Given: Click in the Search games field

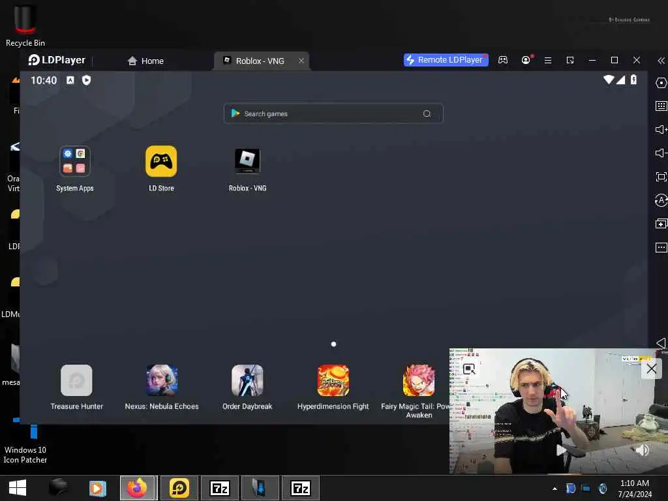Looking at the screenshot, I should (333, 114).
